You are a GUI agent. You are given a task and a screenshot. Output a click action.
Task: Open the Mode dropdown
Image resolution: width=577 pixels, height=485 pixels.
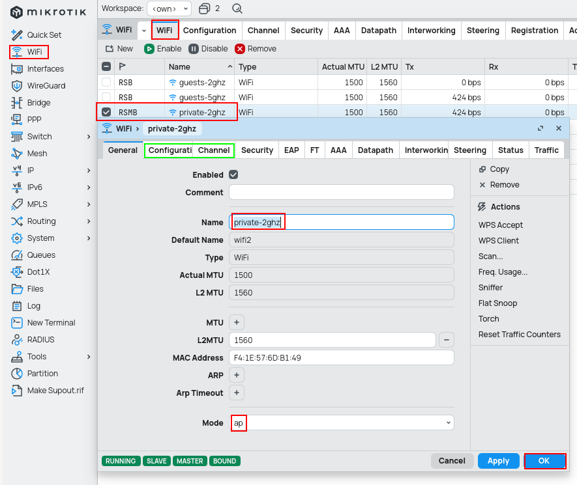click(x=342, y=423)
